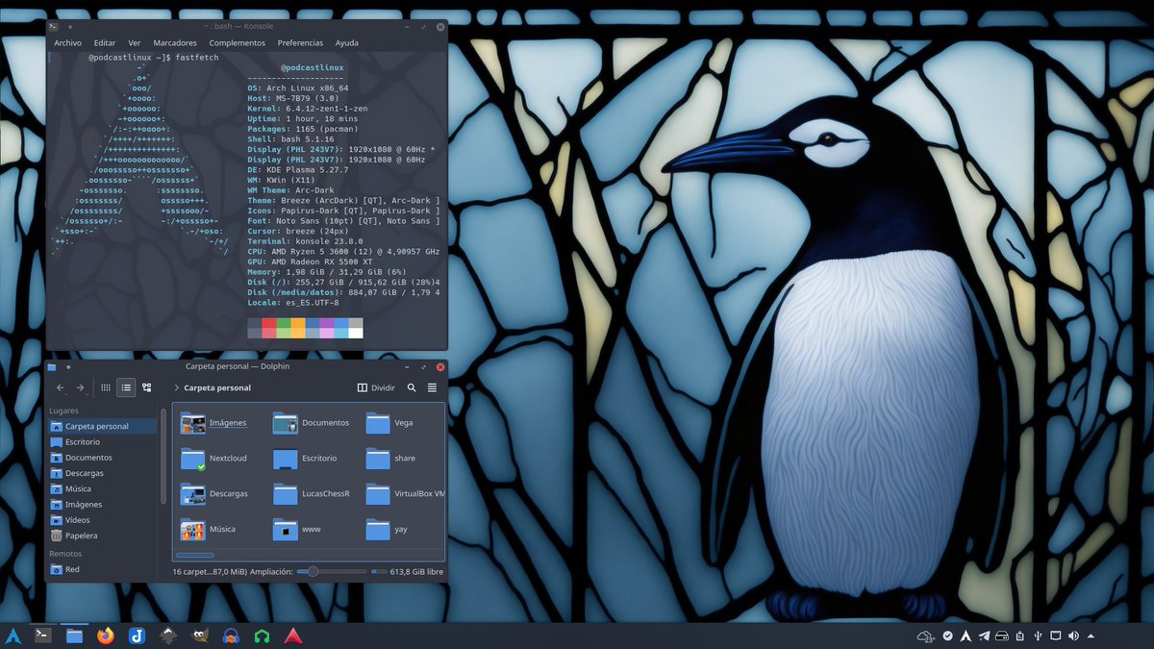The width and height of the screenshot is (1154, 649).
Task: Click the Lugares panel vertical scrollbar
Action: tap(163, 458)
